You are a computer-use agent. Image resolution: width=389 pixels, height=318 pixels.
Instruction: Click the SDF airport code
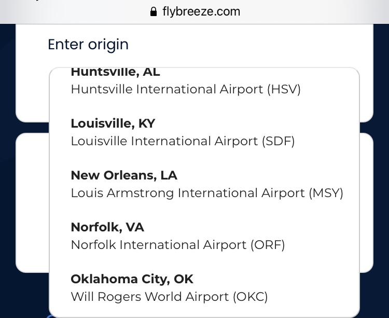pos(278,141)
